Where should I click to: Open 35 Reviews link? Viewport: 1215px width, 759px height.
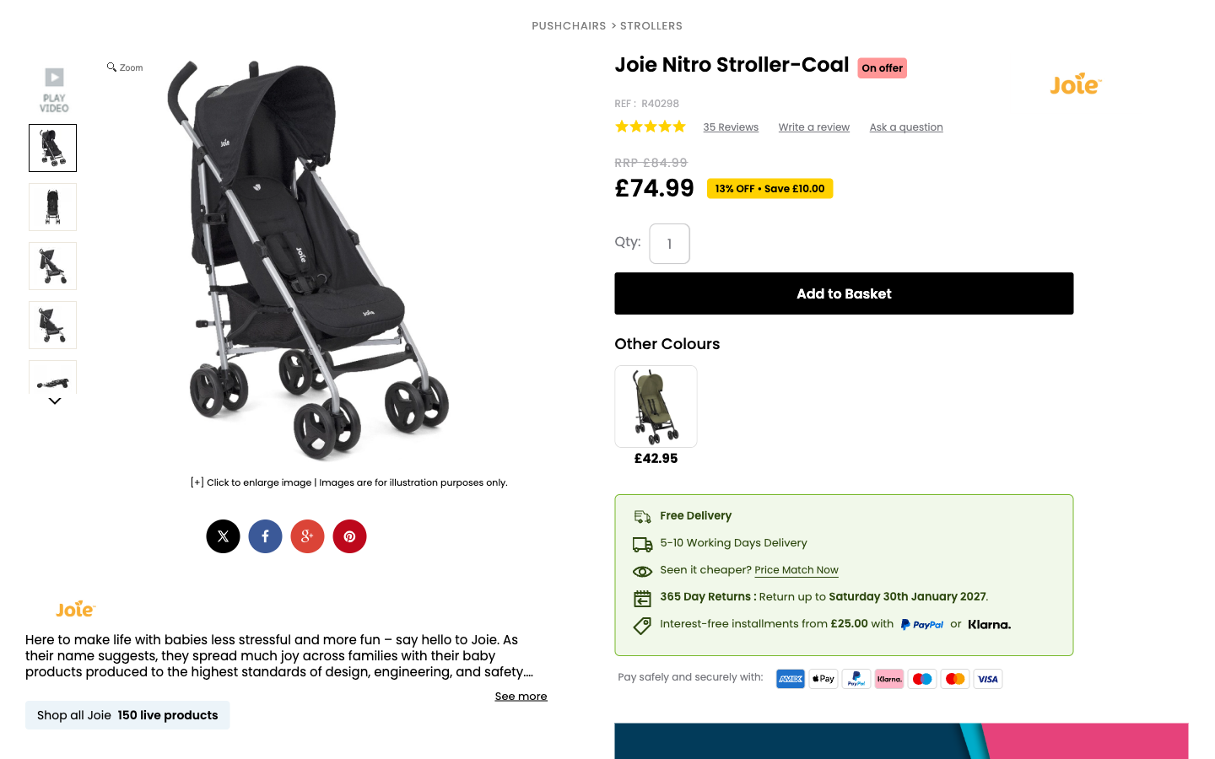click(x=731, y=127)
